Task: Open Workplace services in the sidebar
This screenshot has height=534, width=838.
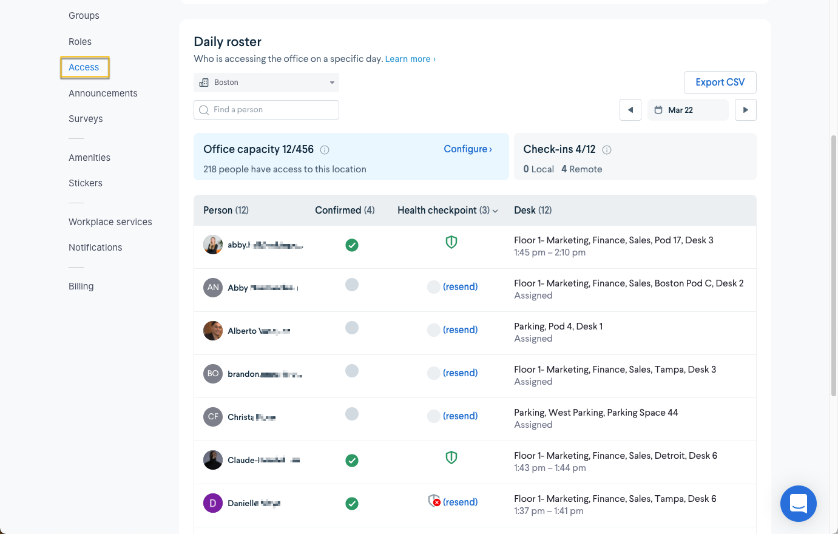Action: point(110,222)
